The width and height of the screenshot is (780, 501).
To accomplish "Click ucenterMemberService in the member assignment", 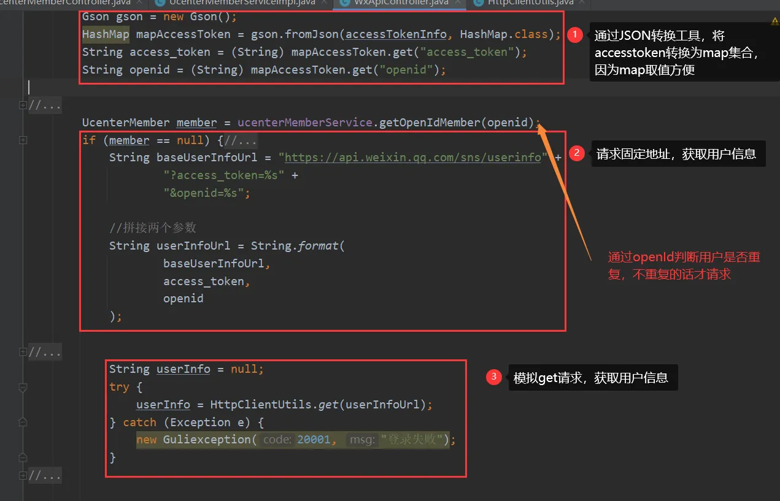I will [x=305, y=123].
